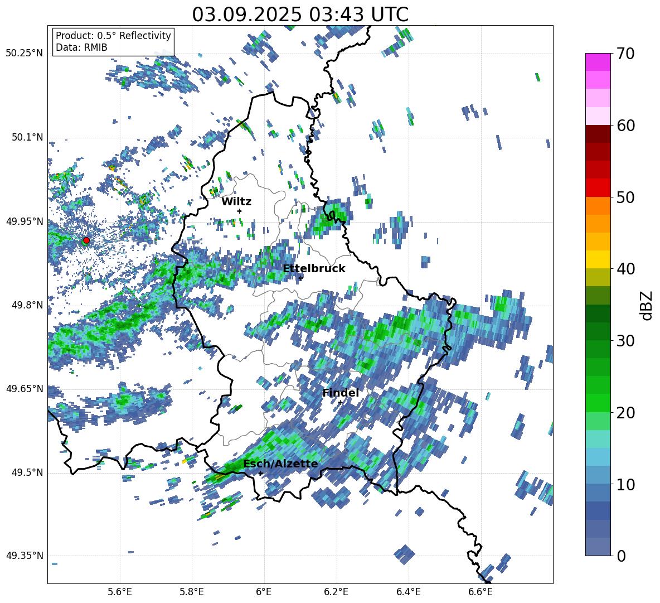660x603 pixels.
Task: Select the Ettelbruck city label
Action: [314, 268]
